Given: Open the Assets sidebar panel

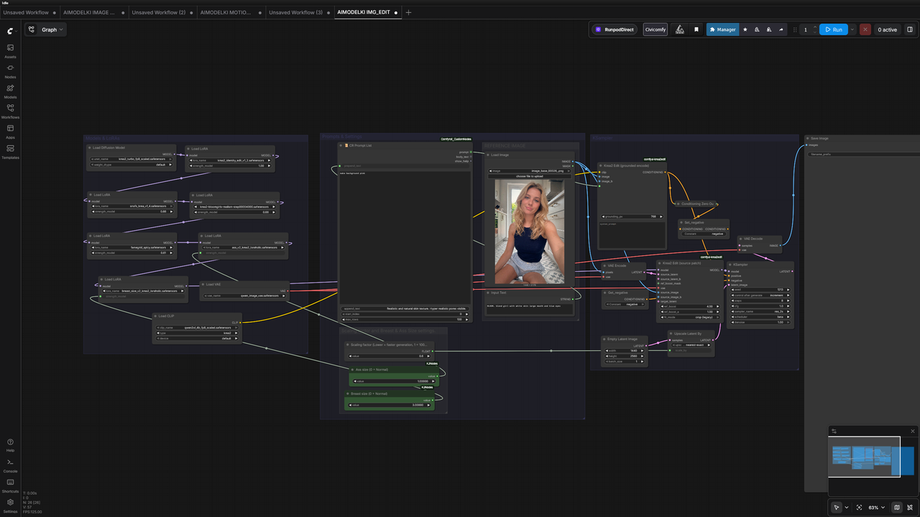Looking at the screenshot, I should tap(10, 50).
